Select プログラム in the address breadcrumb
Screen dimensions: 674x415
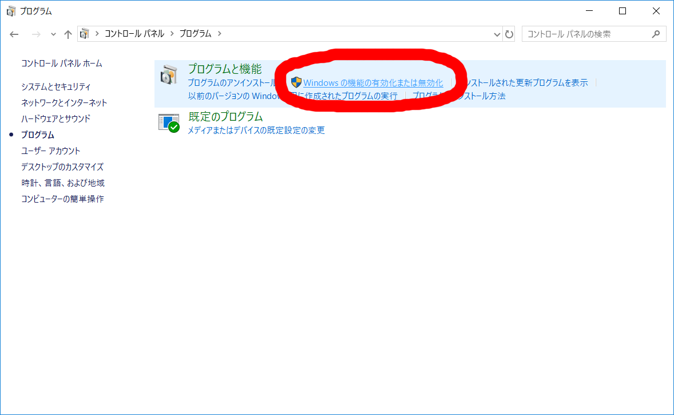tap(195, 34)
